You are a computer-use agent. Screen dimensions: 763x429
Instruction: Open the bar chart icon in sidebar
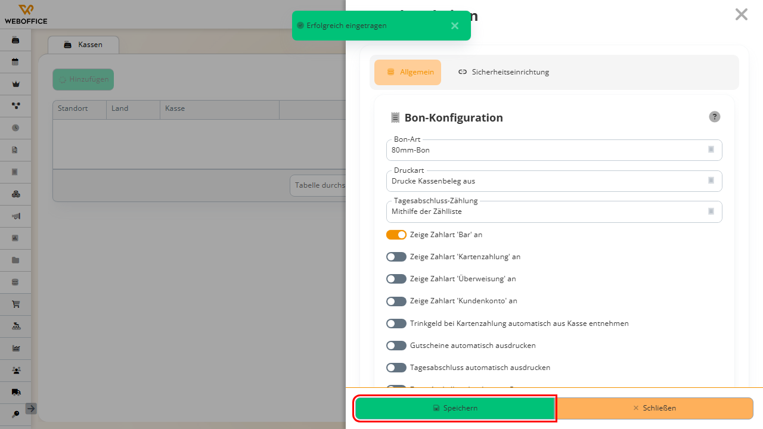[15, 238]
